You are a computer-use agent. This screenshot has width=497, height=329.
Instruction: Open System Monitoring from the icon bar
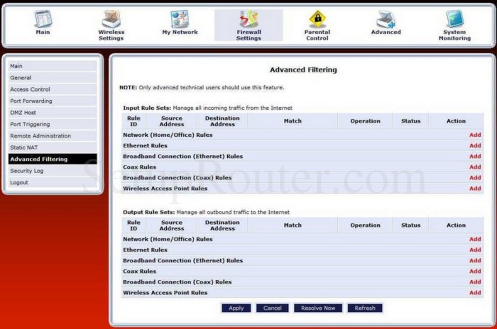[455, 20]
